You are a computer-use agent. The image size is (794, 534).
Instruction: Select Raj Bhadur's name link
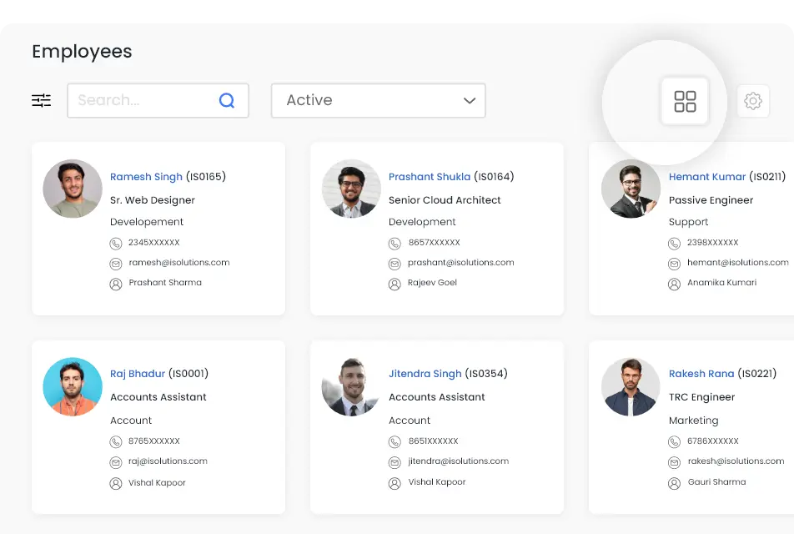click(138, 374)
